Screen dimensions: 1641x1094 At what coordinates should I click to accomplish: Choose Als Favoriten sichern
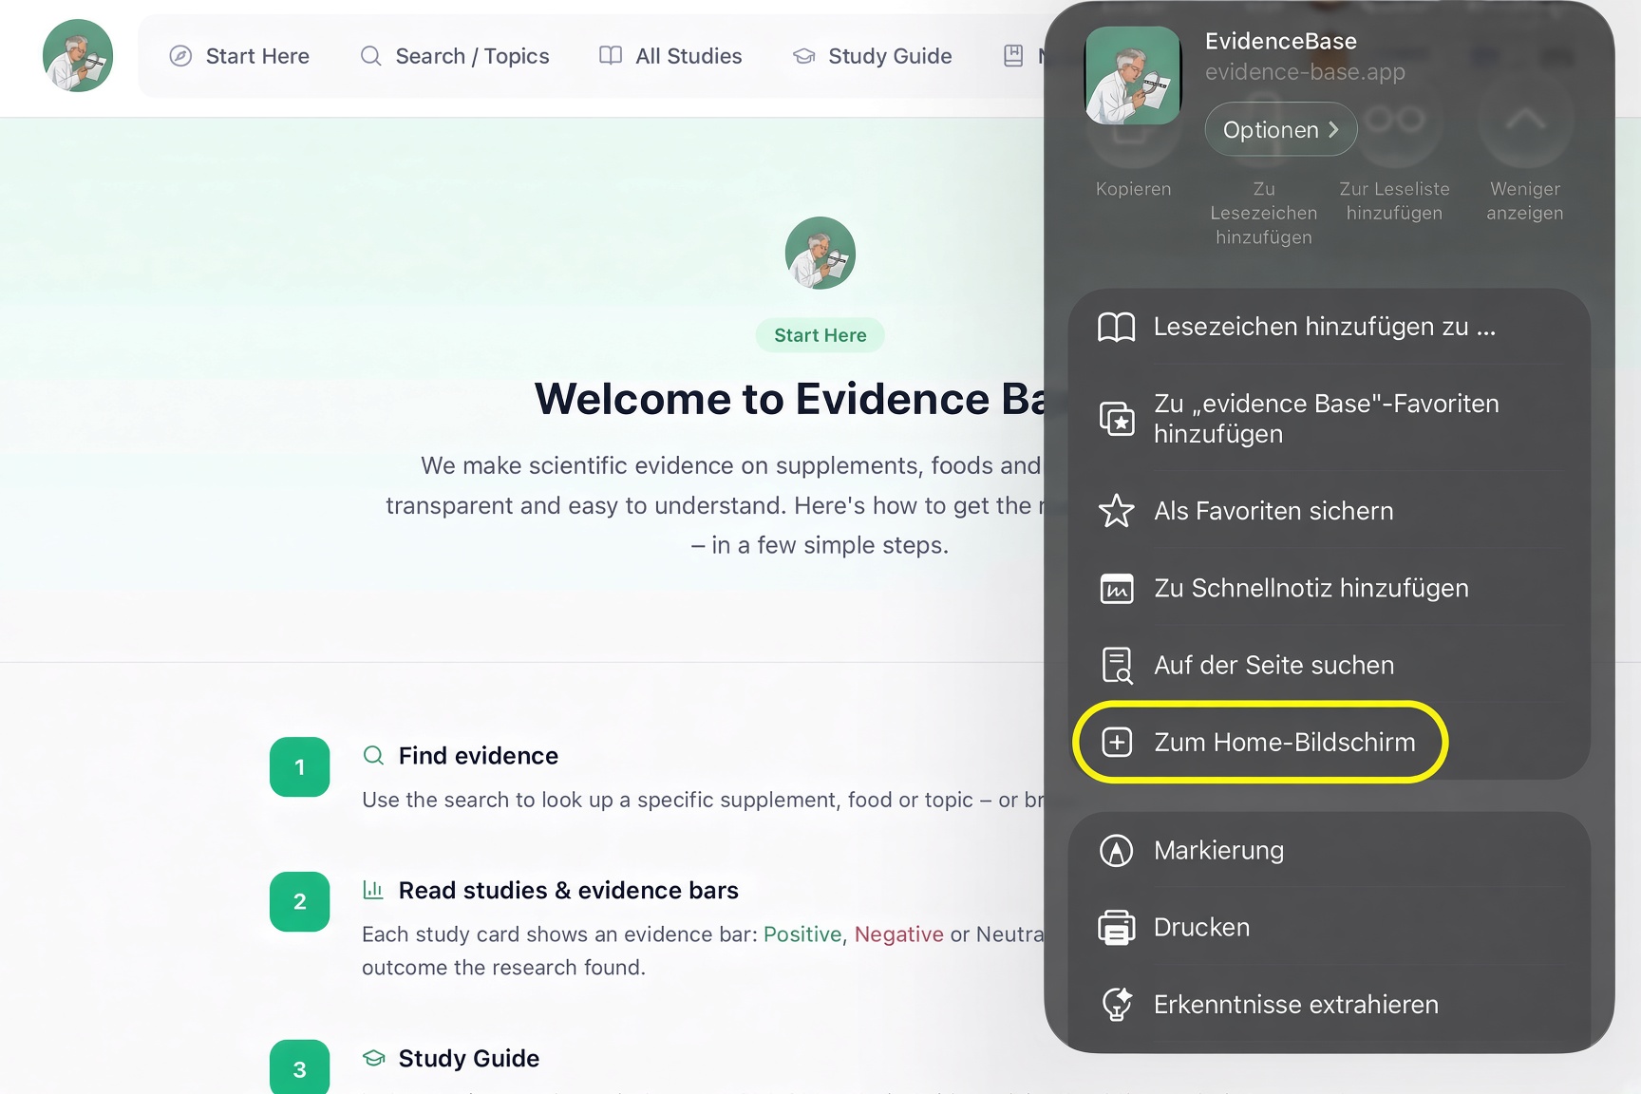(x=1330, y=511)
